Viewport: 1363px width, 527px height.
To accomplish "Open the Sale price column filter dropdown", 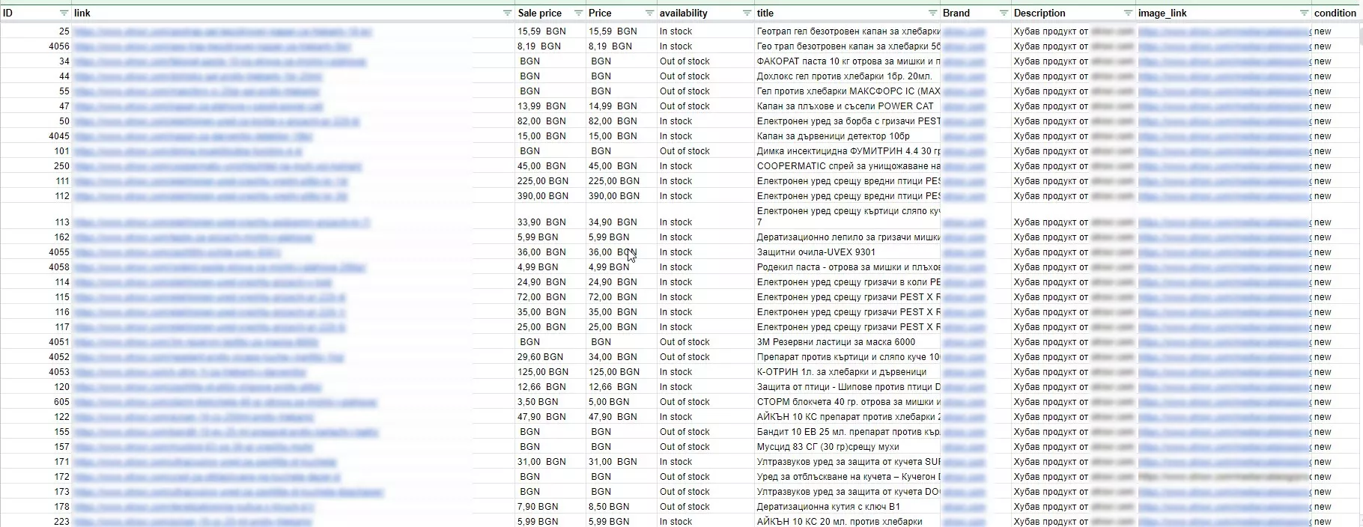I will click(x=578, y=13).
